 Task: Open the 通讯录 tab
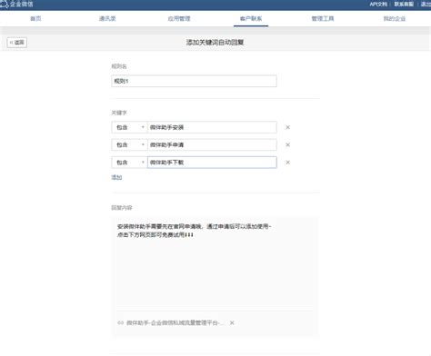click(x=107, y=19)
